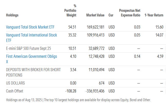Select Deposits With Broker For Short Positions
The height and width of the screenshot is (103, 166).
coord(33,72)
